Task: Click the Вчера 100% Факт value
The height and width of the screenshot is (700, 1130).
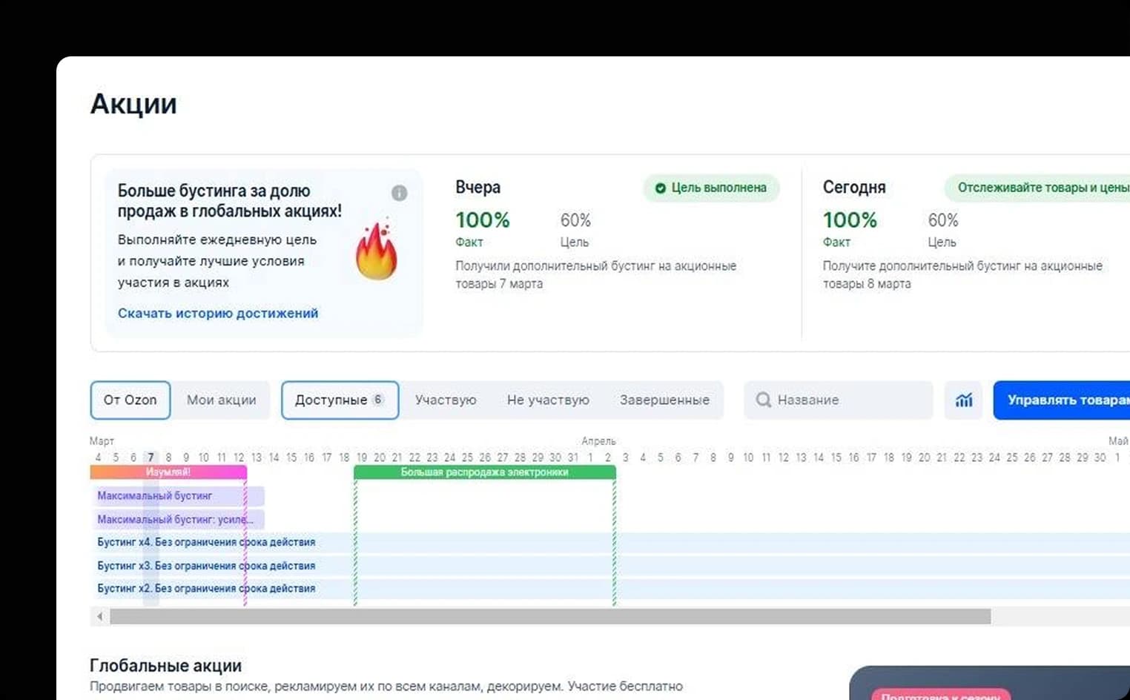Action: pos(483,220)
